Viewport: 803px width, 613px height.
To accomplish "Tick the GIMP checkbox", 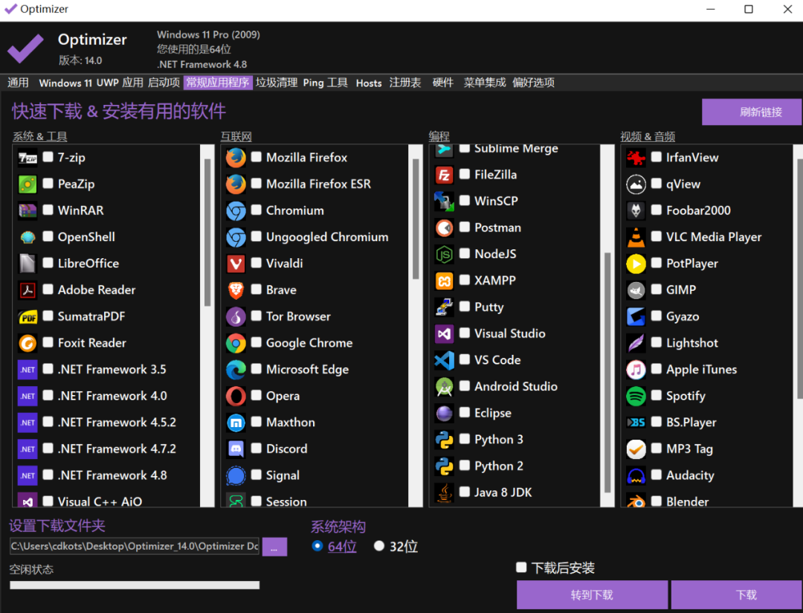I will (657, 289).
